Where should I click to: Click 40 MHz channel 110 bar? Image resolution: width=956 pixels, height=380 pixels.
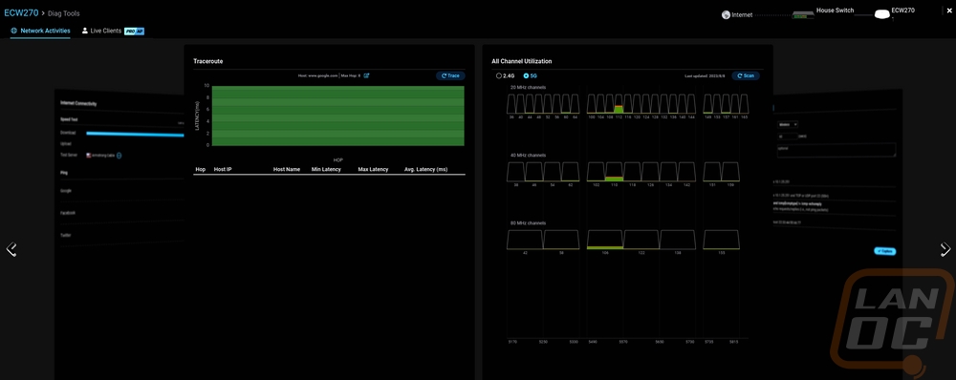[614, 172]
